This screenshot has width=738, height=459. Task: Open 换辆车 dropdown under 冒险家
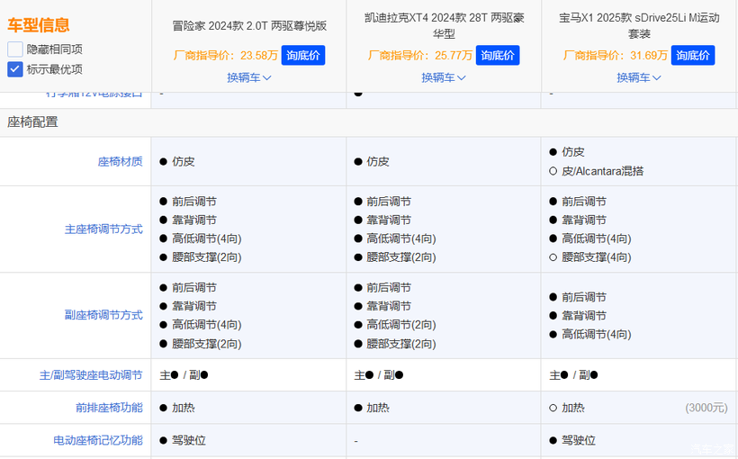[x=249, y=77]
